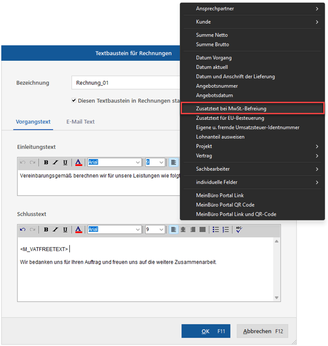Select 'Zusatztext für EU-Besteuerung' menu entry

click(230, 118)
